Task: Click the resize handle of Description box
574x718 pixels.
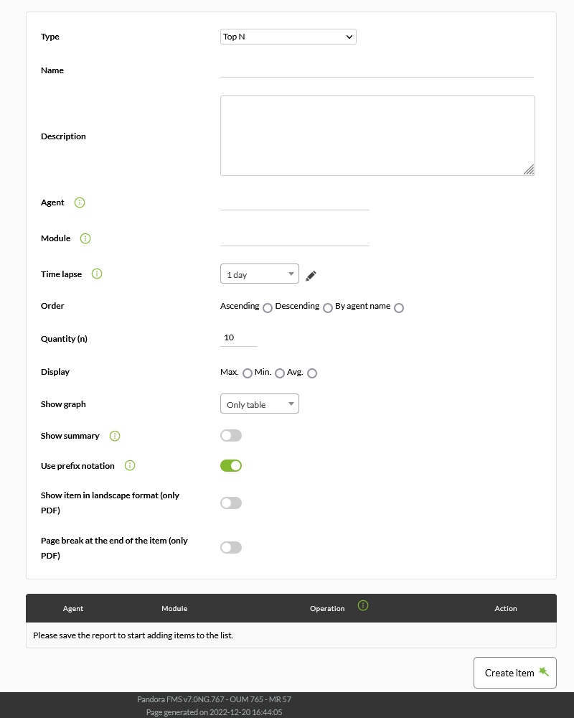Action: [x=529, y=169]
